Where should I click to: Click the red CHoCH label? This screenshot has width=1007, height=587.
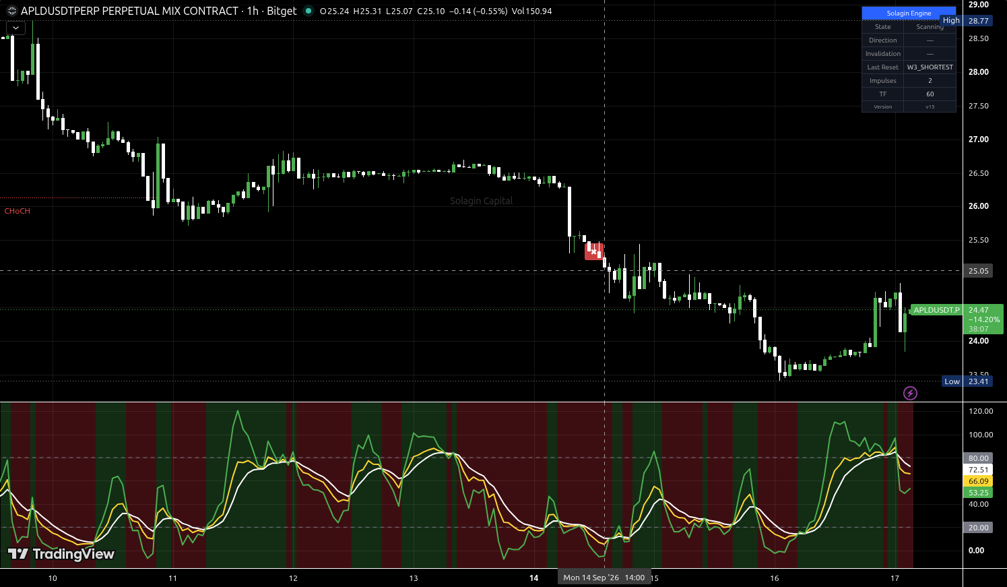18,211
